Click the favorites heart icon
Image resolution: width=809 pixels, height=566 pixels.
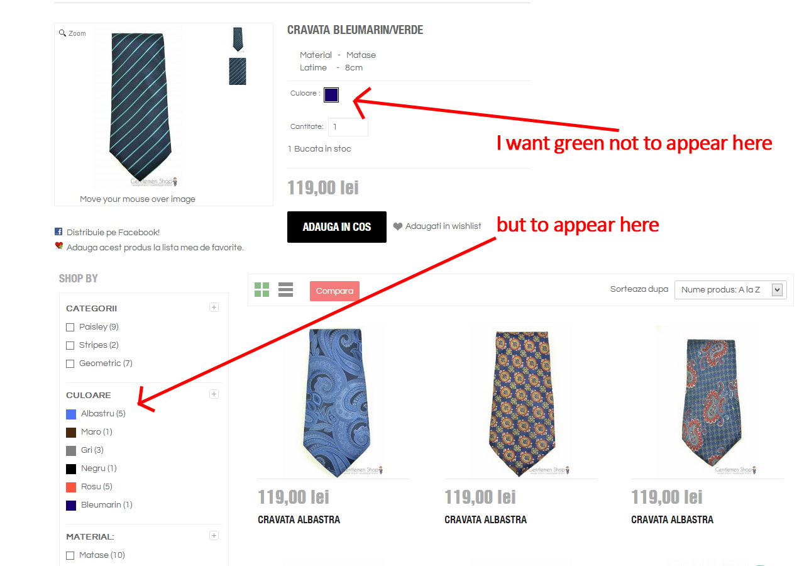tap(59, 246)
